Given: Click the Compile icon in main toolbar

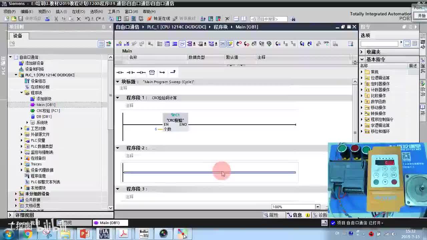Looking at the screenshot, I should click(111, 19).
